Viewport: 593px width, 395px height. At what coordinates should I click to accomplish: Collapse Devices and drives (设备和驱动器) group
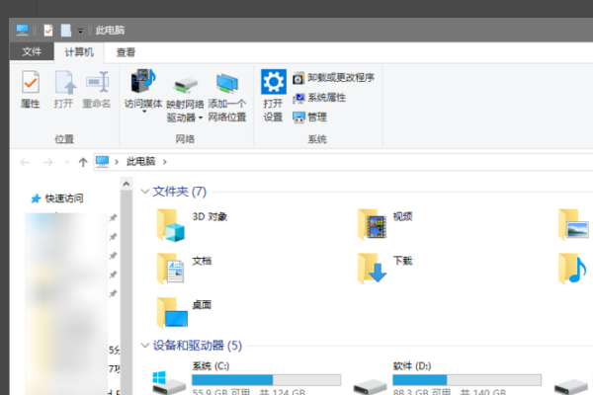(144, 345)
